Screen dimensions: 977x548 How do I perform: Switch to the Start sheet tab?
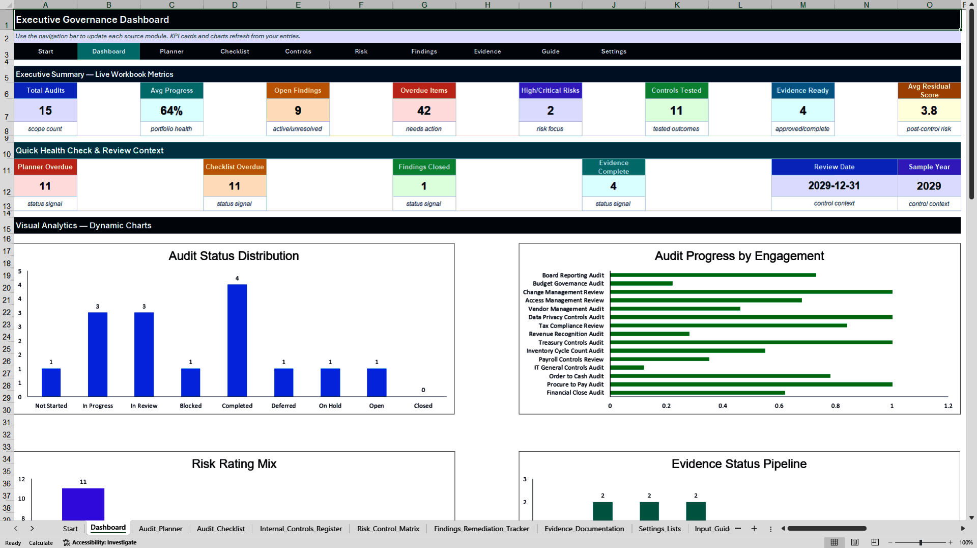(x=70, y=529)
